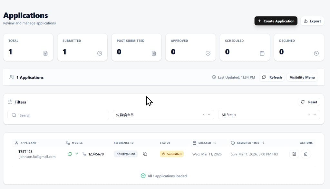Image resolution: width=330 pixels, height=189 pixels.
Task: Click the magnifier icon in Search field
Action: 14,115
